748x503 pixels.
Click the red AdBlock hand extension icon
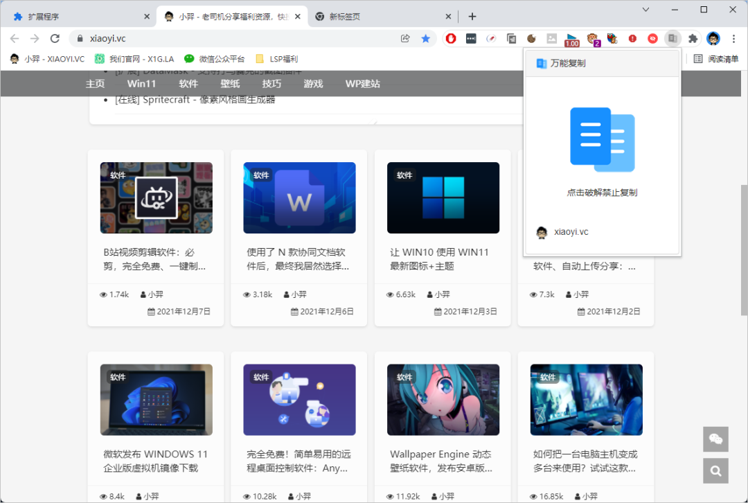pos(450,39)
